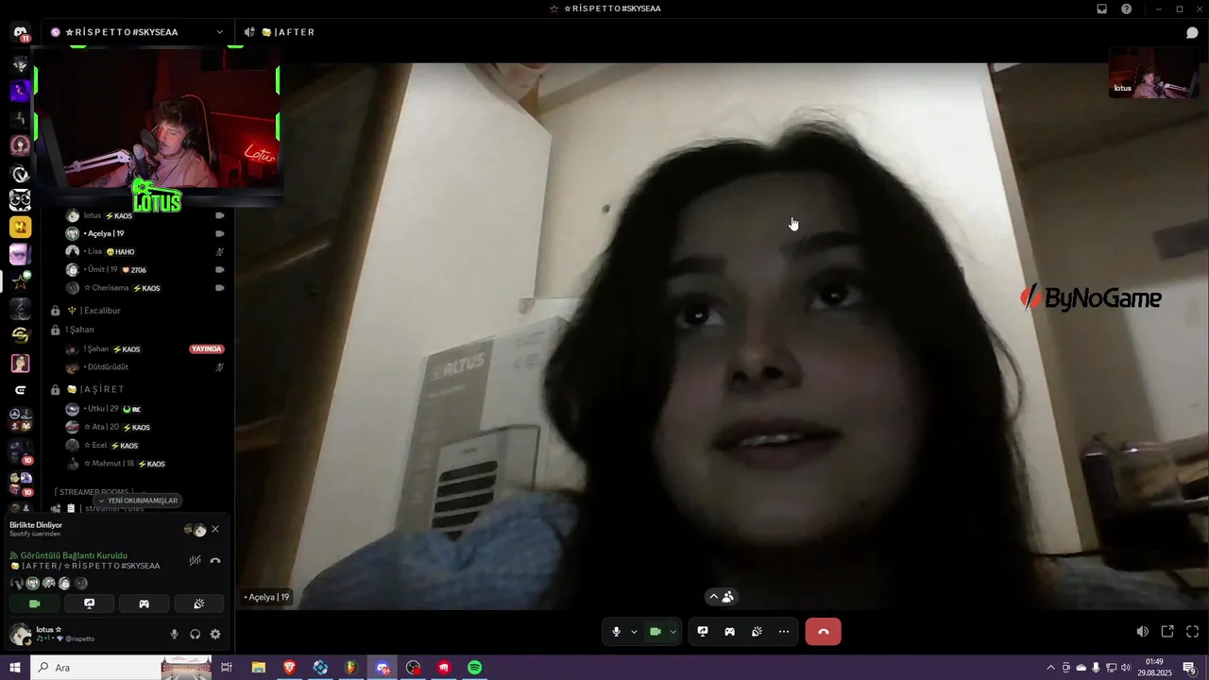Screen dimensions: 1209x680
Task: Share your screen from call bar
Action: (x=703, y=632)
